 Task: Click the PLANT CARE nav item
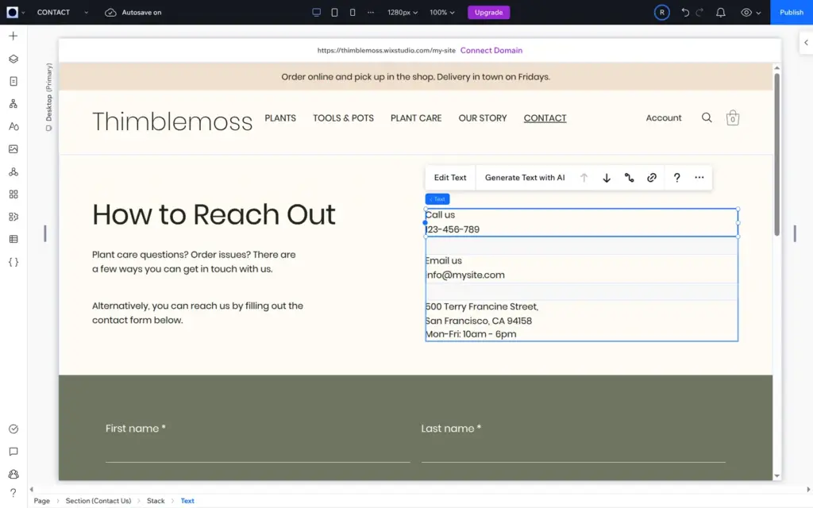tap(416, 118)
